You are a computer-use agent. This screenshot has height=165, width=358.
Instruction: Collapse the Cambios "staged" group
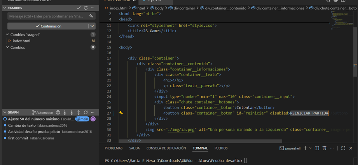click(7, 34)
